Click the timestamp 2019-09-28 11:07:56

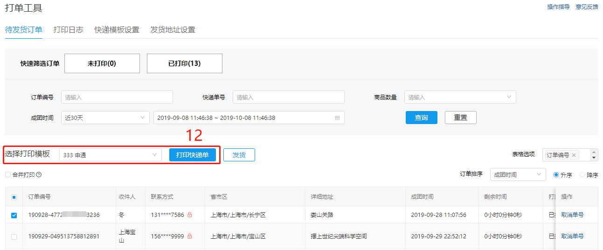tap(439, 215)
